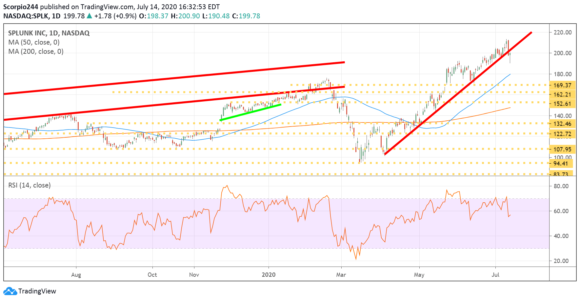Click the green up-arrow price change icon

pos(89,16)
